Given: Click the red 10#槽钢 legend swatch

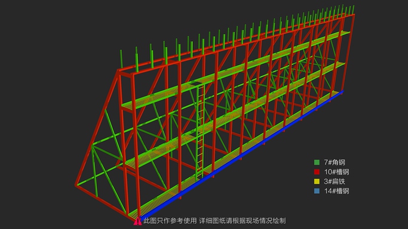Looking at the screenshot, I should click(x=317, y=172).
